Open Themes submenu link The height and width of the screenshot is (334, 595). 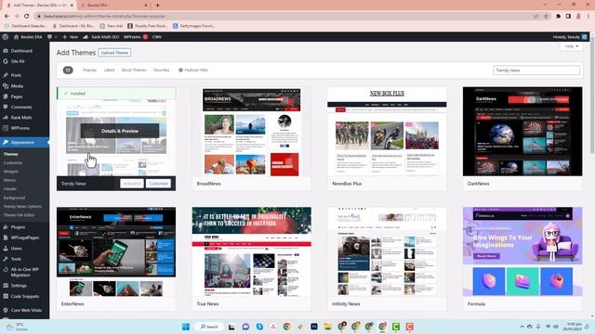(x=10, y=154)
